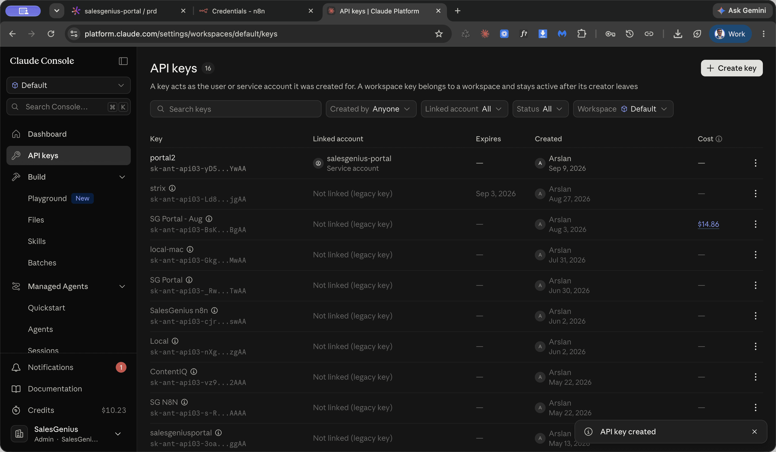Image resolution: width=776 pixels, height=452 pixels.
Task: Open actions menu for strix key
Action: coord(755,194)
